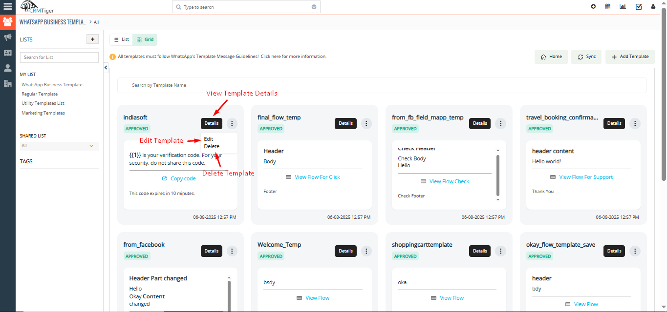Viewport: 667px width, 312px height.
Task: Open three-dot menu on travel_booking_confirma... card
Action: [x=635, y=123]
